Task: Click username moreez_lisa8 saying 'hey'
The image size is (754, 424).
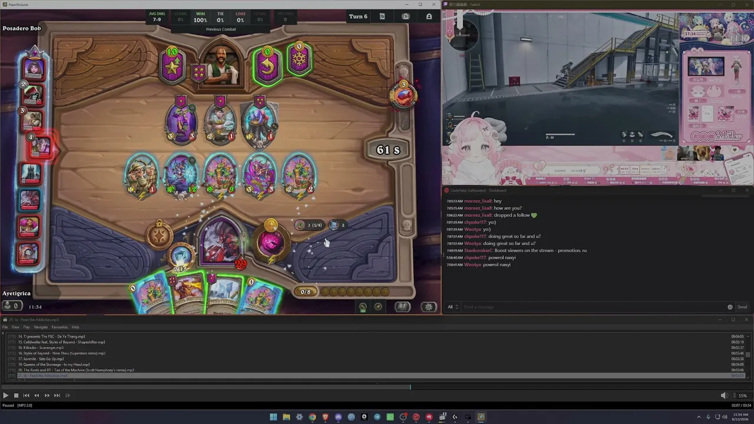Action: tap(478, 201)
